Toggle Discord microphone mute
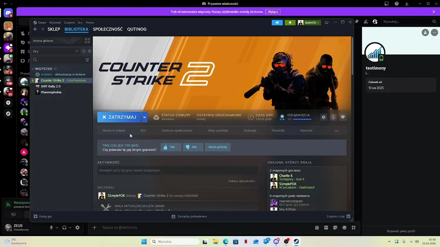Viewport: 440px width, 247px height. 51,228
